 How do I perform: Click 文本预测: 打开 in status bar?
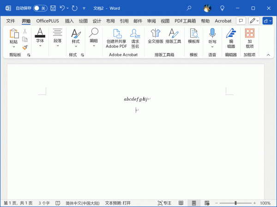pos(118,203)
